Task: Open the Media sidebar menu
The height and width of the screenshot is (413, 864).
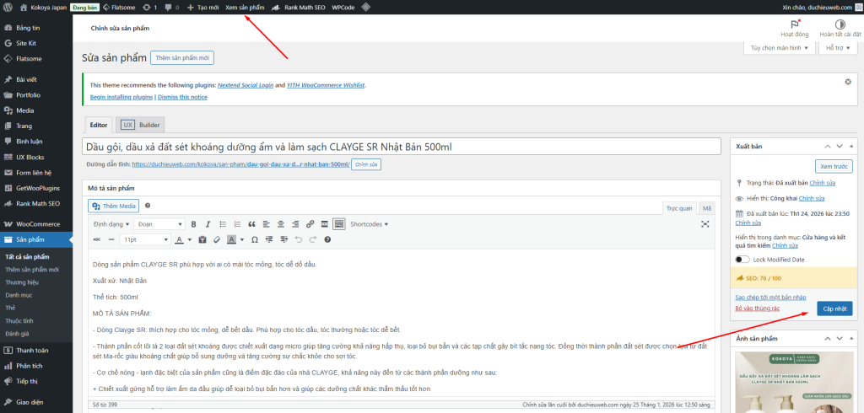Action: tap(36, 110)
